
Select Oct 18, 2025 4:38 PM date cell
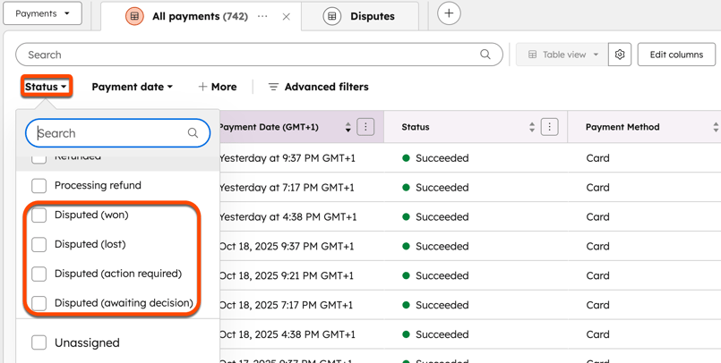(x=287, y=334)
